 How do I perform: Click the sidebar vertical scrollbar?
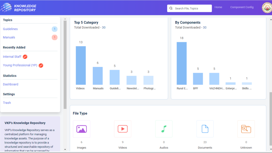tap(65, 64)
